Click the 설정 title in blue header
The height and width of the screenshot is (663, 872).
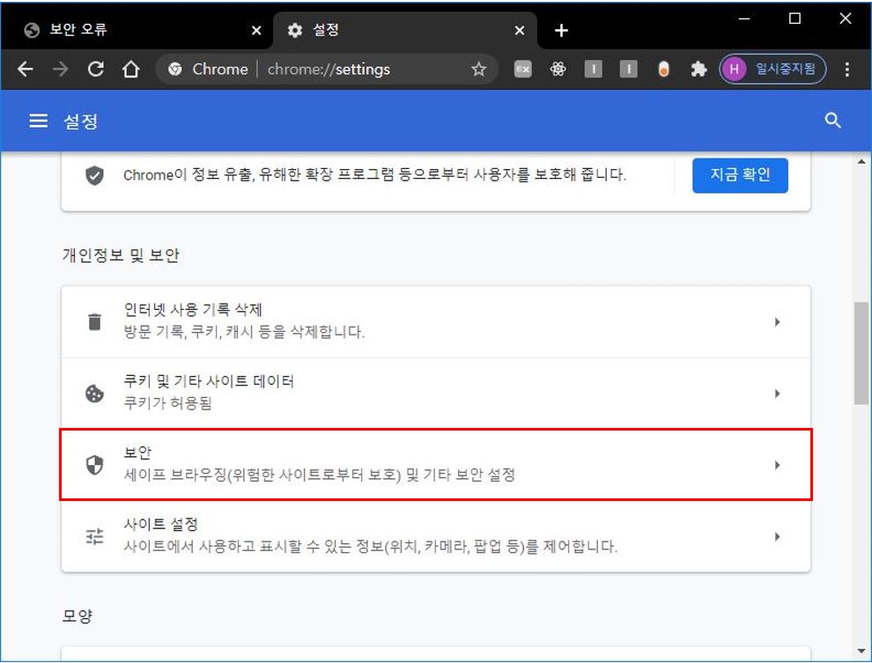point(81,122)
